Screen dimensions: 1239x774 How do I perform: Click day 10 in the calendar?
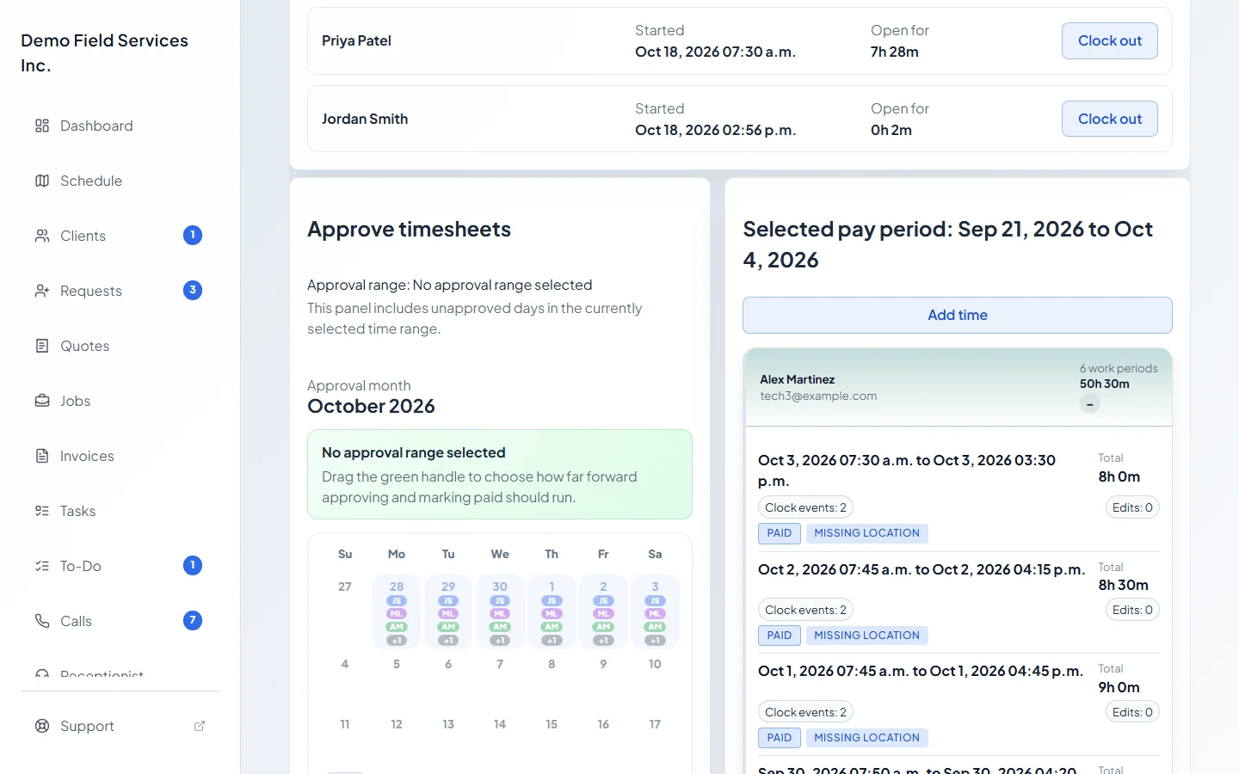click(x=655, y=664)
